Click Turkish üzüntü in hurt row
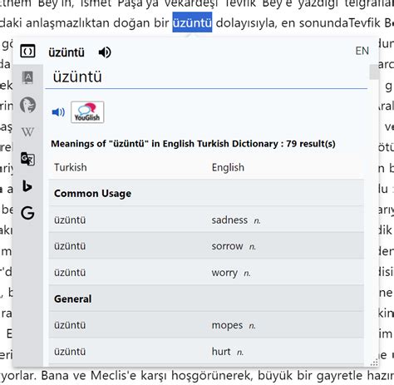 [70, 352]
